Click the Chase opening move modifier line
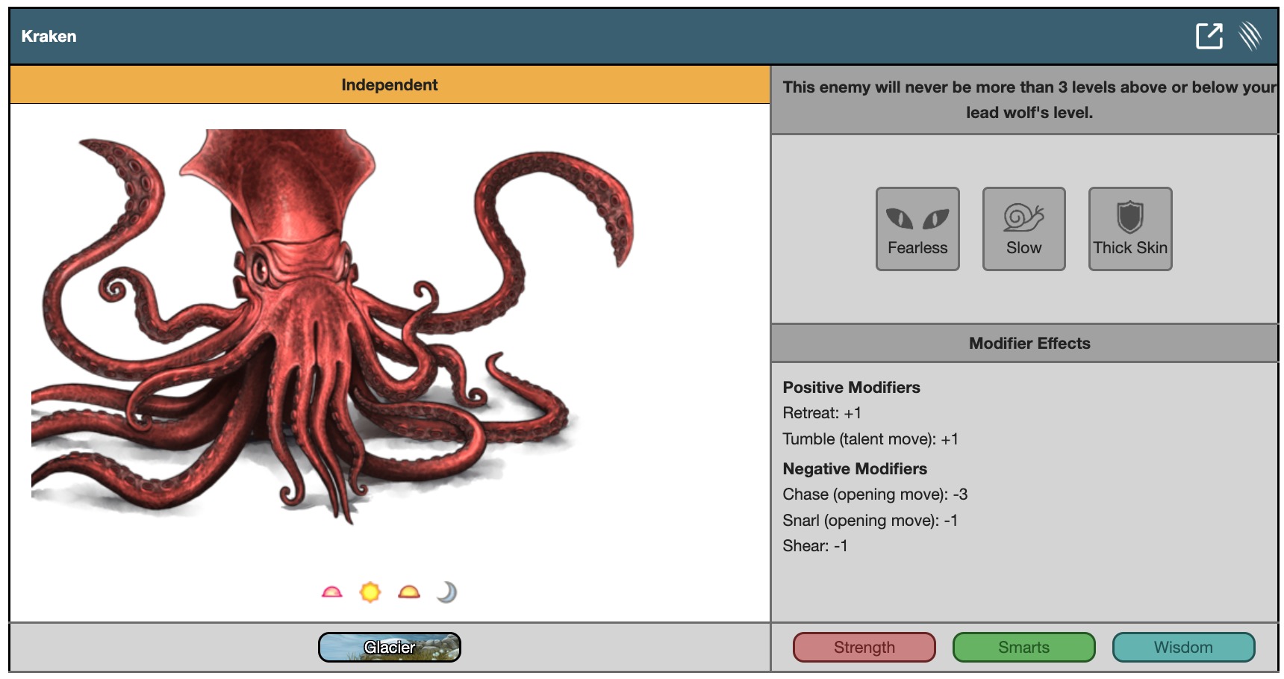Screen dimensions: 1284x679 click(874, 494)
